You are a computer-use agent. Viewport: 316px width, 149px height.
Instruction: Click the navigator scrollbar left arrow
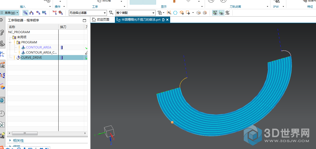(x=9, y=133)
